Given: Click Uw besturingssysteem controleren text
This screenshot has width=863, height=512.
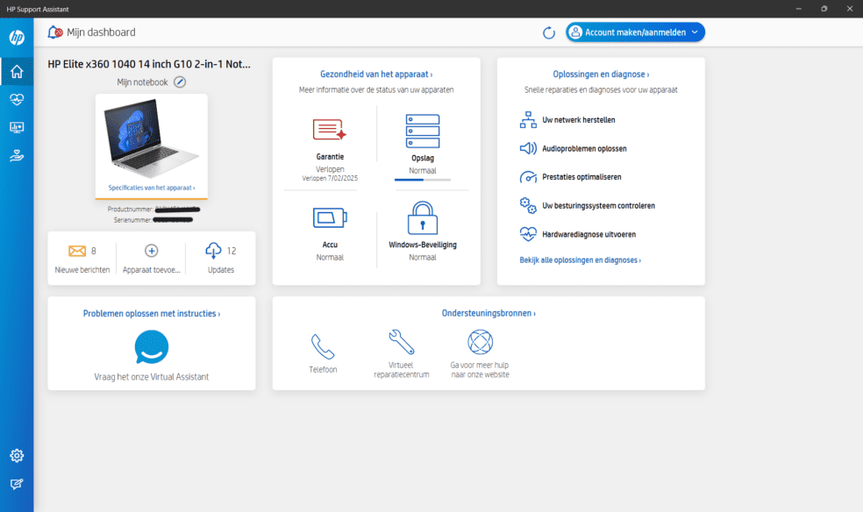Looking at the screenshot, I should point(599,206).
